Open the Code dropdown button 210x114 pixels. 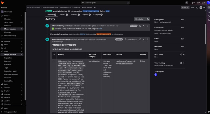click(185, 8)
